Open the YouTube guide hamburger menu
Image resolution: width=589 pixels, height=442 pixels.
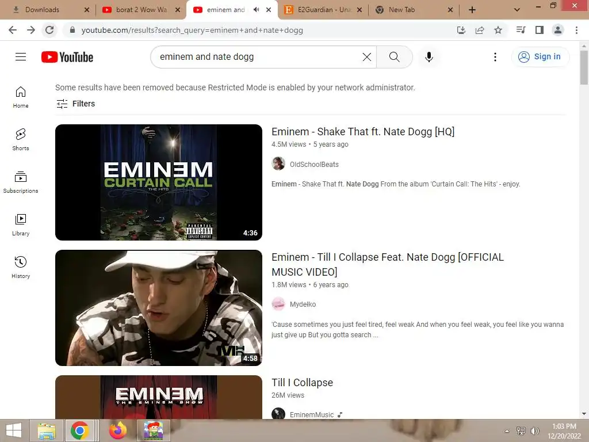pyautogui.click(x=21, y=57)
